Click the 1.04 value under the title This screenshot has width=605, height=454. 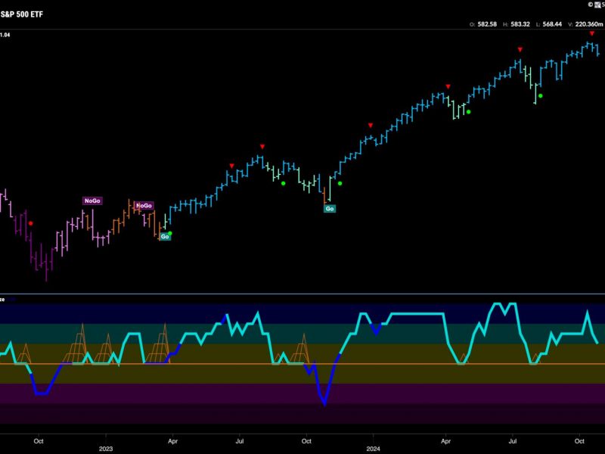click(5, 35)
